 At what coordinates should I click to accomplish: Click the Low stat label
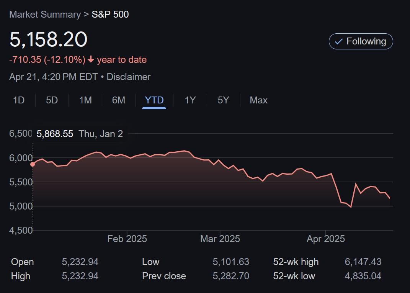pos(150,262)
